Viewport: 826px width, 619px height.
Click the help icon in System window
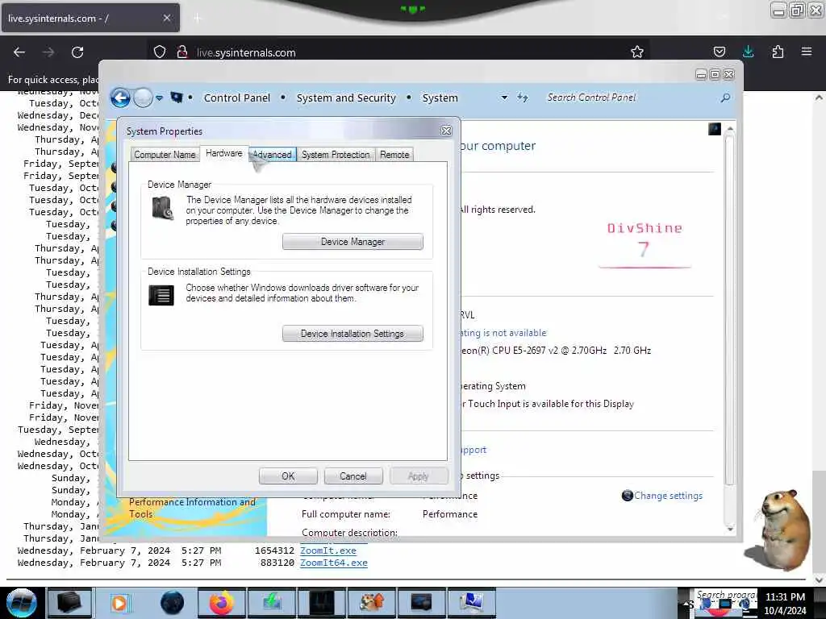pos(715,129)
